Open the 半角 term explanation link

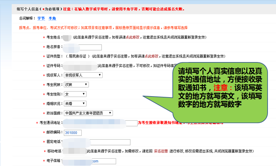(x=52, y=18)
